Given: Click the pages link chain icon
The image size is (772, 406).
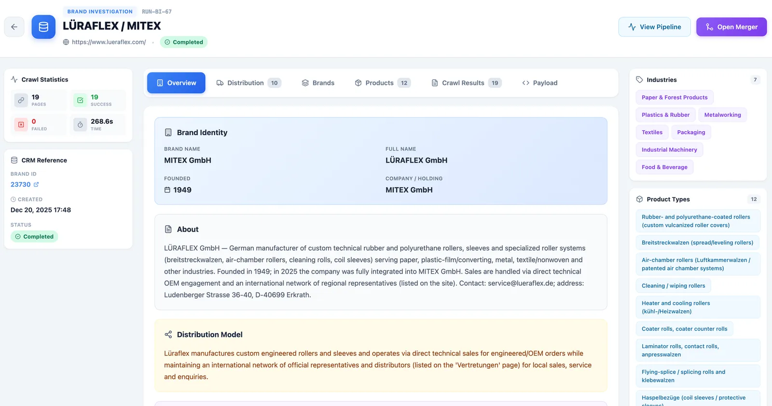Looking at the screenshot, I should click(21, 100).
